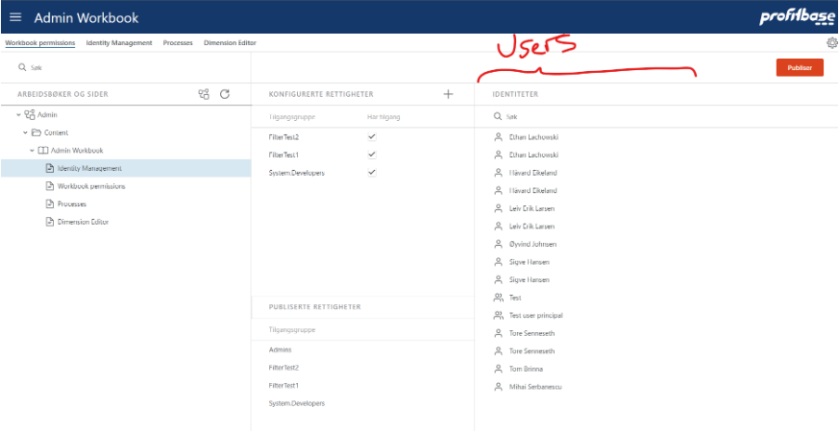Open the hamburger navigation menu
Viewport: 839px width, 431px height.
pyautogui.click(x=15, y=17)
